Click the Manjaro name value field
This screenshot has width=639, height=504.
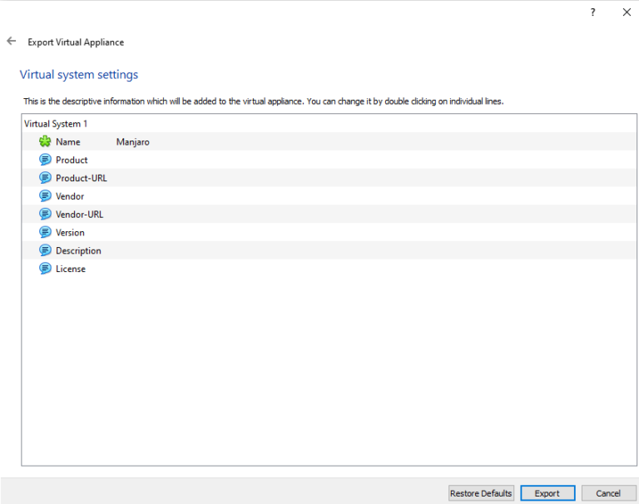point(133,142)
